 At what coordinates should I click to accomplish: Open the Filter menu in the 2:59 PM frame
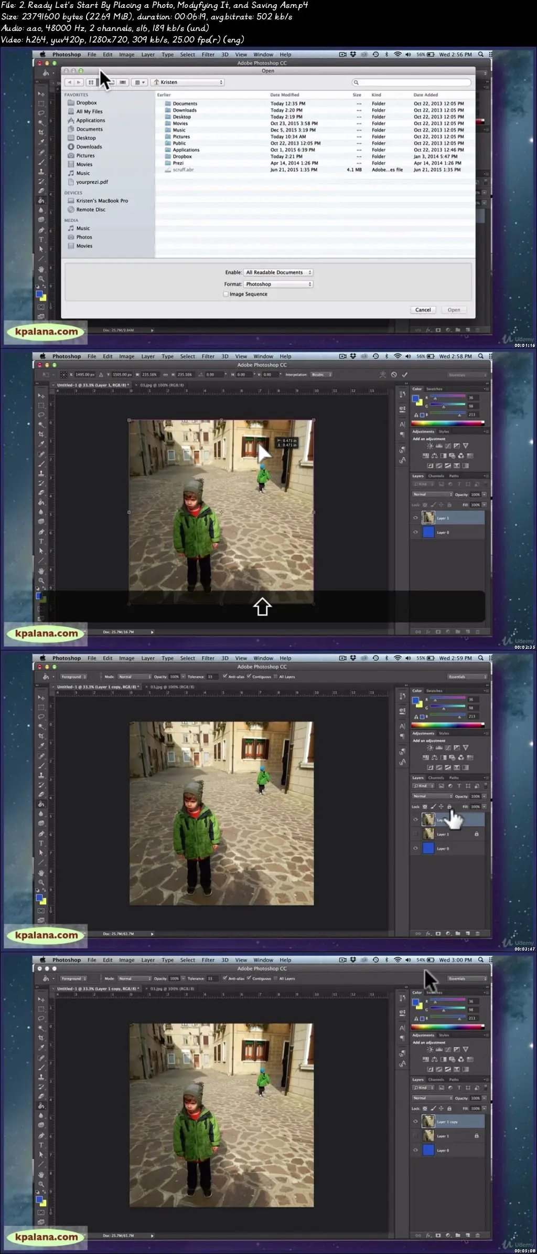208,658
